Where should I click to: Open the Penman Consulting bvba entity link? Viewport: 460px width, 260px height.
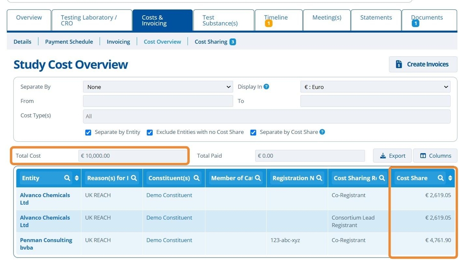[46, 244]
